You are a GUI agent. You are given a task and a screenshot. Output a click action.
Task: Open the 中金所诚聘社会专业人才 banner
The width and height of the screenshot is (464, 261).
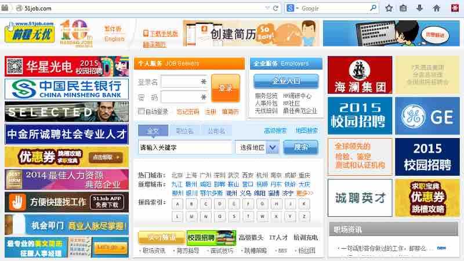click(x=67, y=134)
